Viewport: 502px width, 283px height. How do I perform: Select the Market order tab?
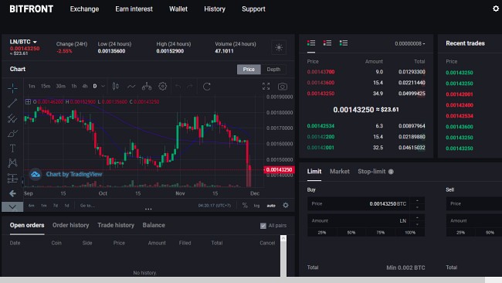340,172
